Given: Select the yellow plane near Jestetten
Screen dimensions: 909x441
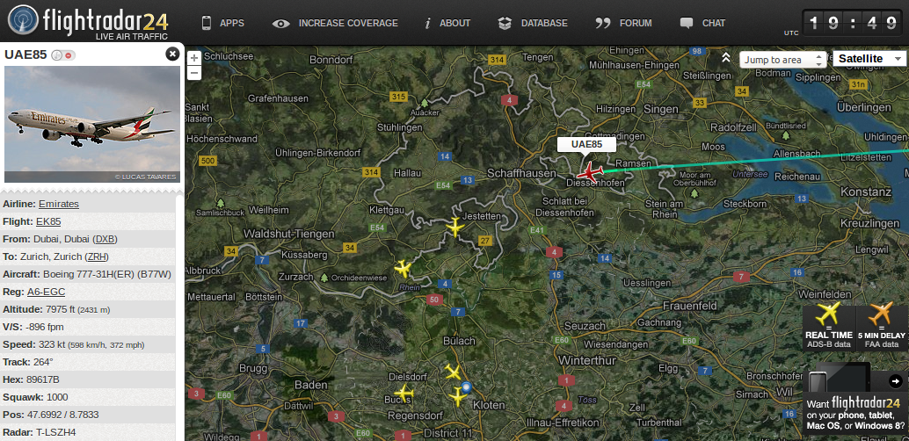Looking at the screenshot, I should point(455,228).
